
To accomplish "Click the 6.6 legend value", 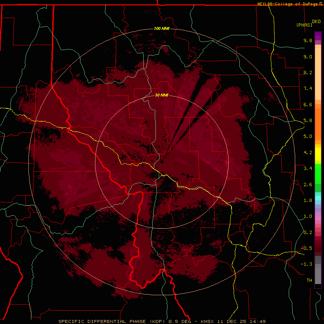I will tap(308, 104).
